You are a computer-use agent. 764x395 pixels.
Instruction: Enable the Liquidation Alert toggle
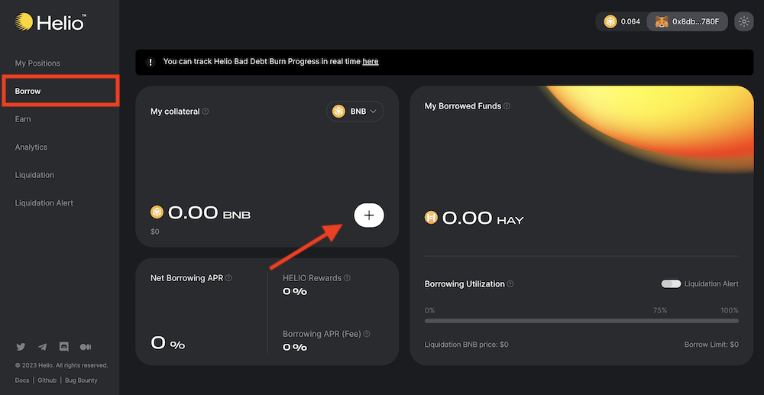pos(671,284)
